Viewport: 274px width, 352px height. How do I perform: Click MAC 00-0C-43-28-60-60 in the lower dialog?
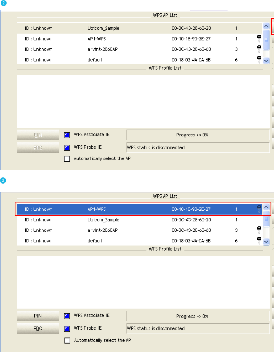point(191,230)
